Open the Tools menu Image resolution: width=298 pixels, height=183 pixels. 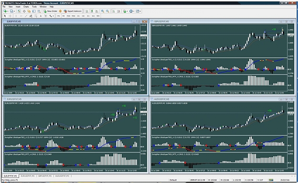pyautogui.click(x=34, y=7)
